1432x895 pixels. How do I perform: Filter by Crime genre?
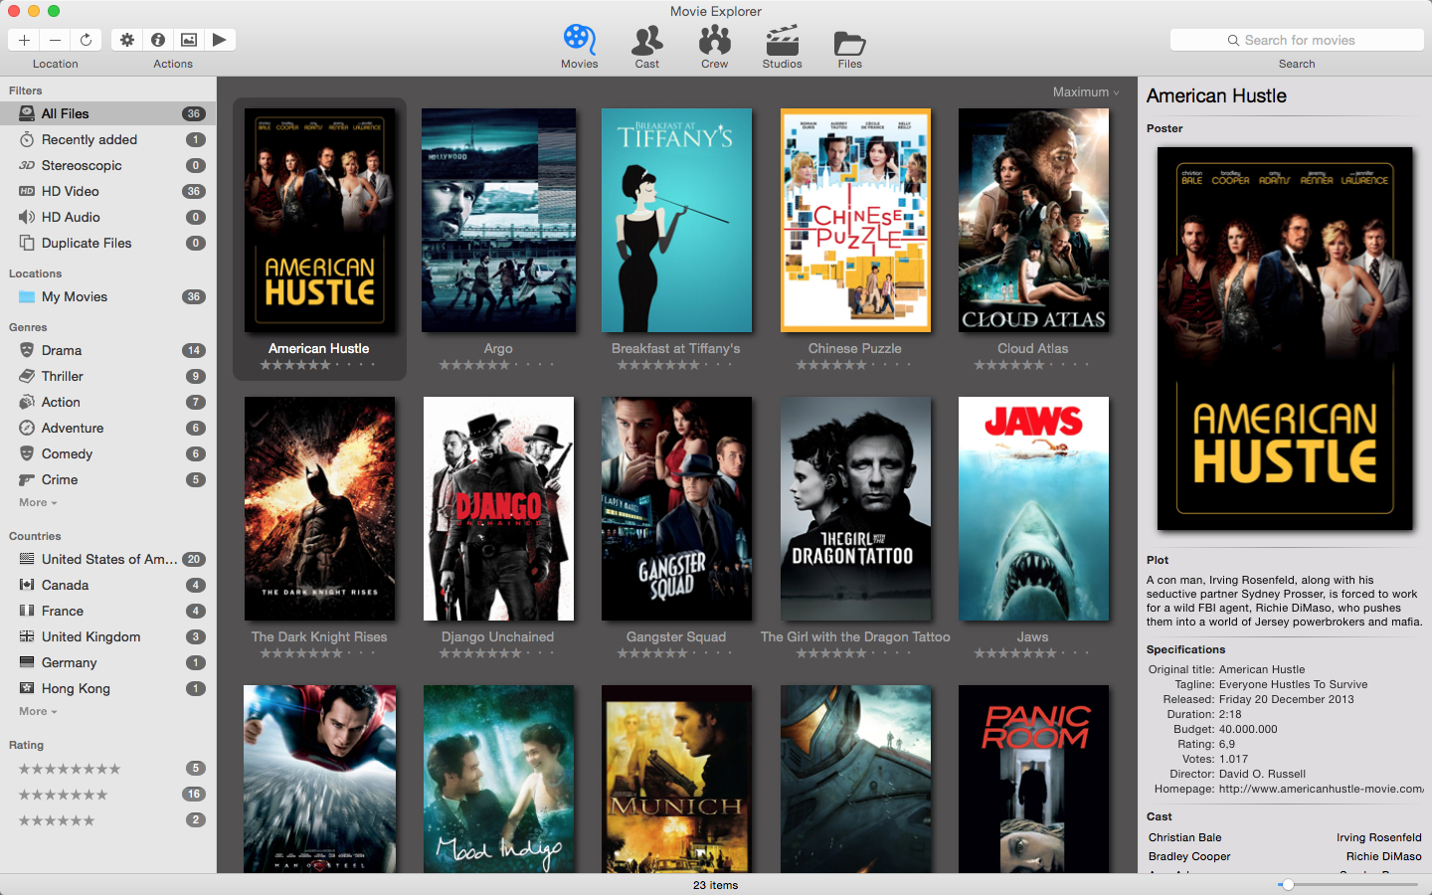click(107, 479)
